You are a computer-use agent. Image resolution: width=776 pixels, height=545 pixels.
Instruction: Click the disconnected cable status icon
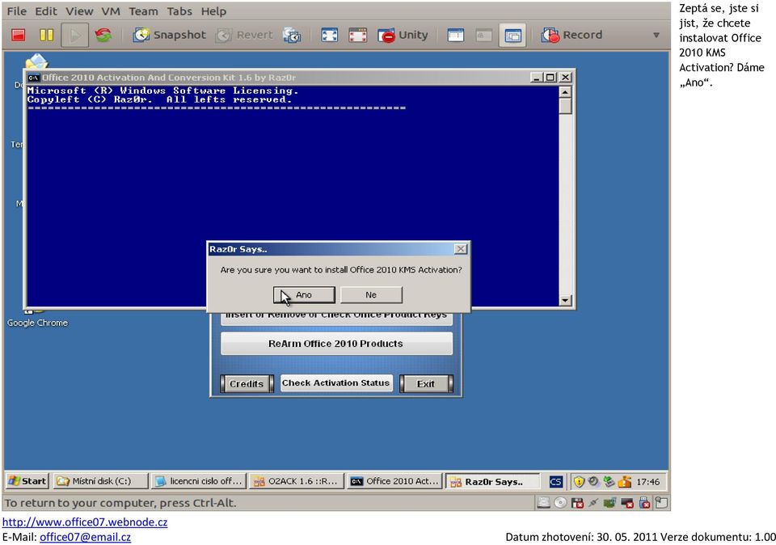tap(593, 503)
